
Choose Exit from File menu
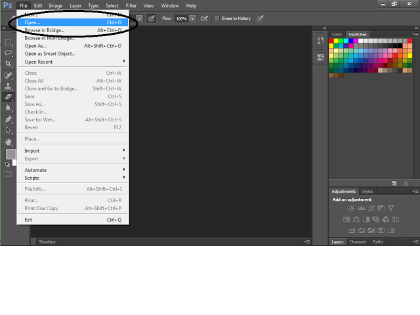[x=73, y=220]
